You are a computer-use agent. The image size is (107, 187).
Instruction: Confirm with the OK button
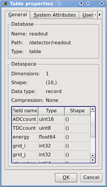point(66,178)
